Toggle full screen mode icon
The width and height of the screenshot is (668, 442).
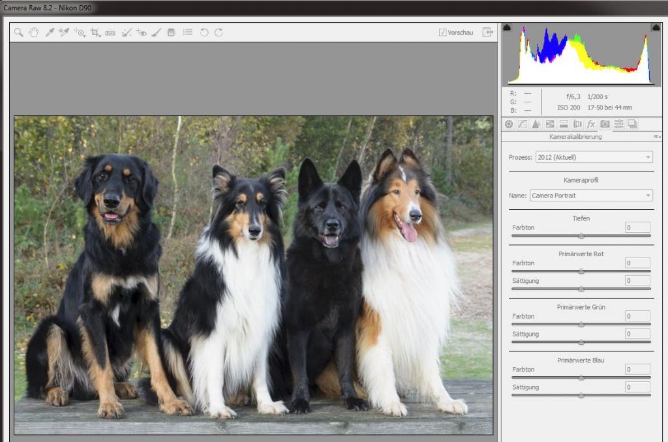tap(487, 33)
